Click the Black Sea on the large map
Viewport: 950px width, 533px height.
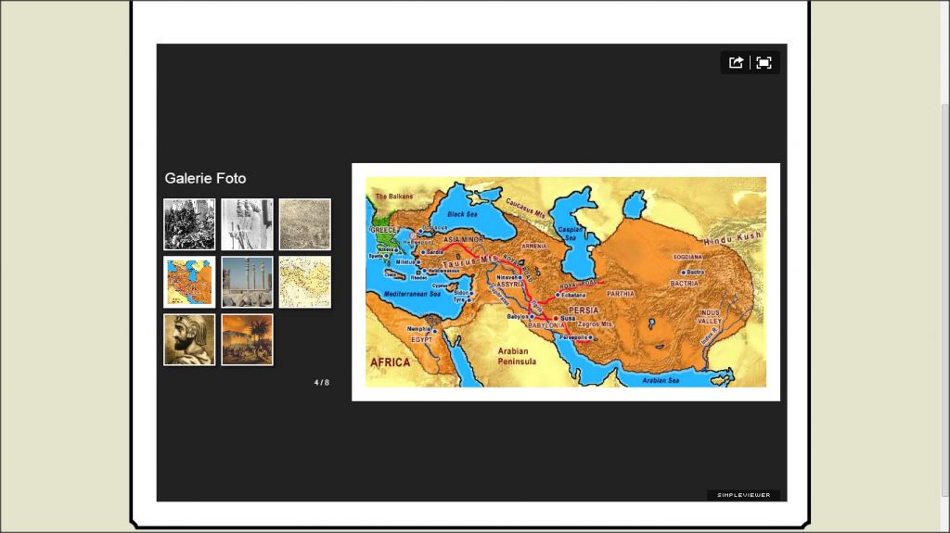461,213
